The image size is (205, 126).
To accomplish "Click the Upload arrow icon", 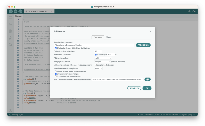I will point(15,11).
